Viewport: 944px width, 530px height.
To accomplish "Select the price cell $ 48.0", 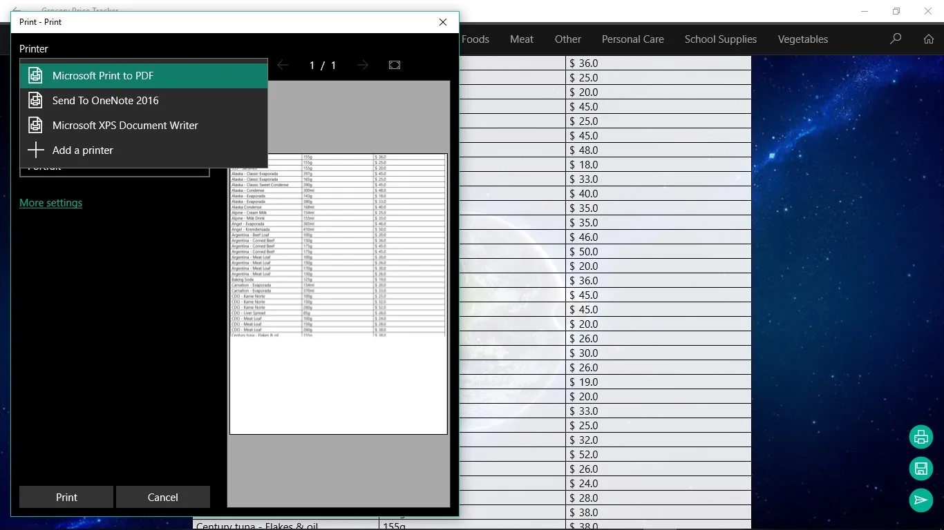I will tap(659, 150).
